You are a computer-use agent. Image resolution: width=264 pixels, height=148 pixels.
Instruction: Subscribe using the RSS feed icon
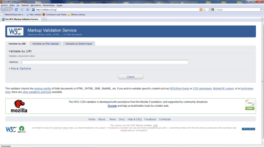click(201, 9)
